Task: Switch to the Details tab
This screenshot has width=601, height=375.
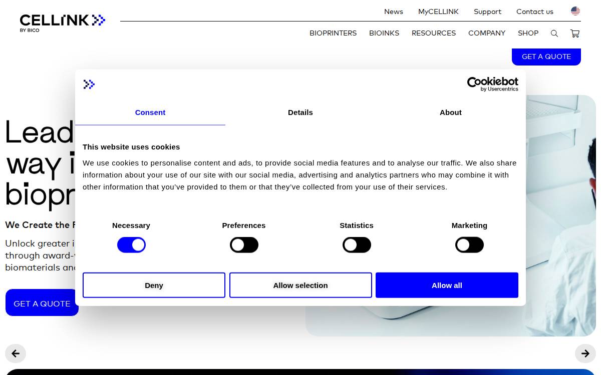Action: click(x=300, y=112)
